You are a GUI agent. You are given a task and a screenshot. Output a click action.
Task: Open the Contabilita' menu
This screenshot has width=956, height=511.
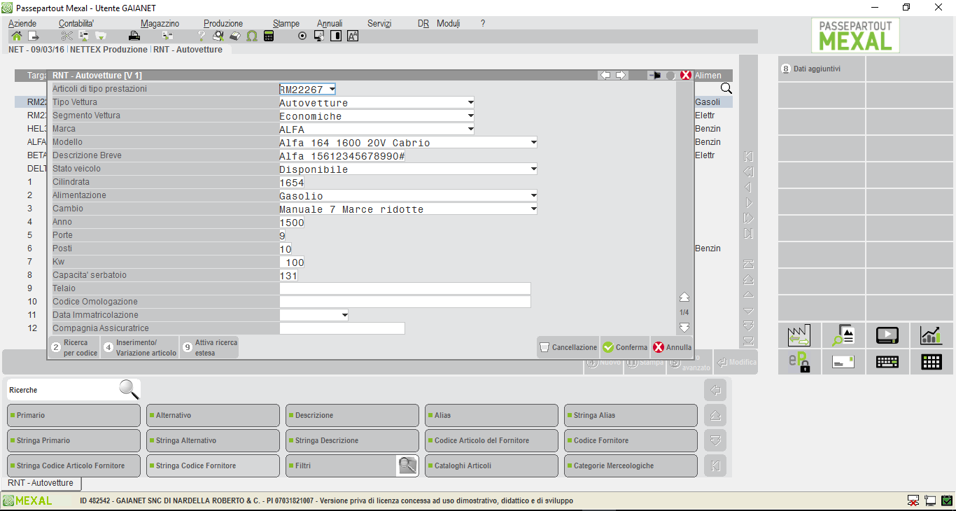tap(76, 24)
